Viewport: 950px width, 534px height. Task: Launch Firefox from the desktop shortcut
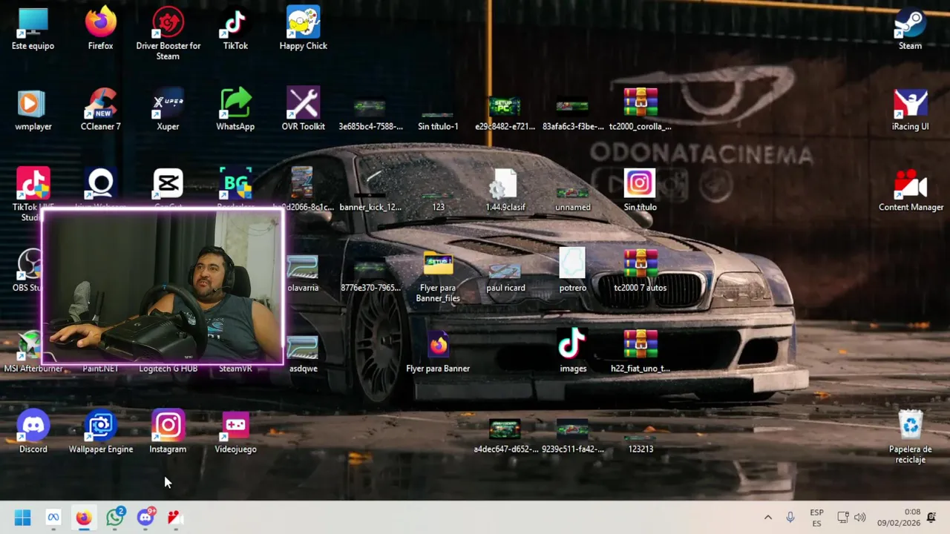point(100,28)
